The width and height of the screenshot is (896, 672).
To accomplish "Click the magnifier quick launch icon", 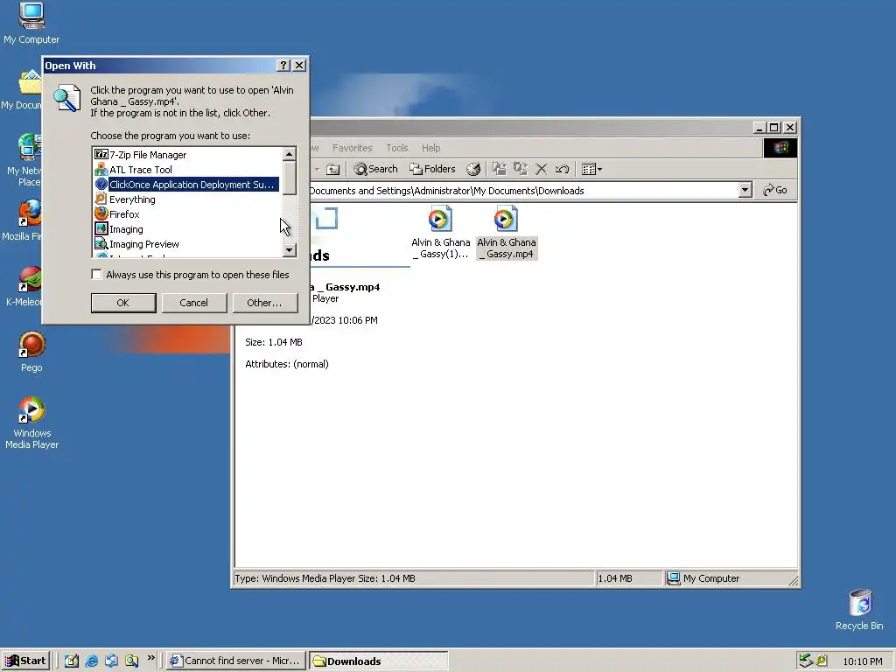I will coord(131,661).
